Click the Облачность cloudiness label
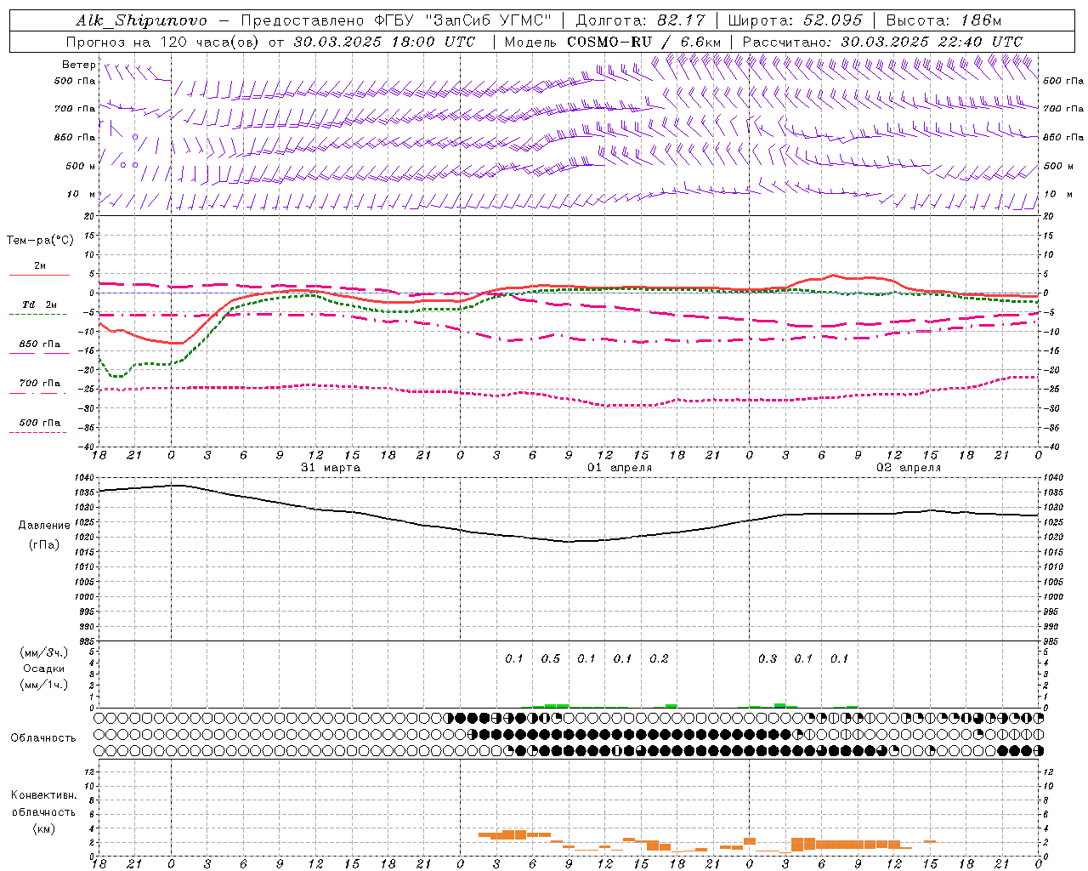1088x871 pixels. point(43,737)
